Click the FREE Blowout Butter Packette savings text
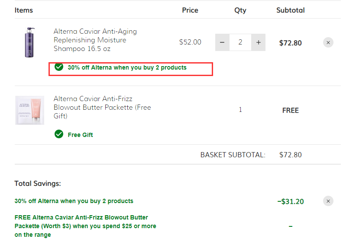The width and height of the screenshot is (343, 248). click(x=85, y=226)
